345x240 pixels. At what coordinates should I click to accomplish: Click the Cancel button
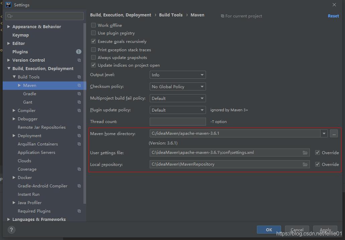[297, 230]
